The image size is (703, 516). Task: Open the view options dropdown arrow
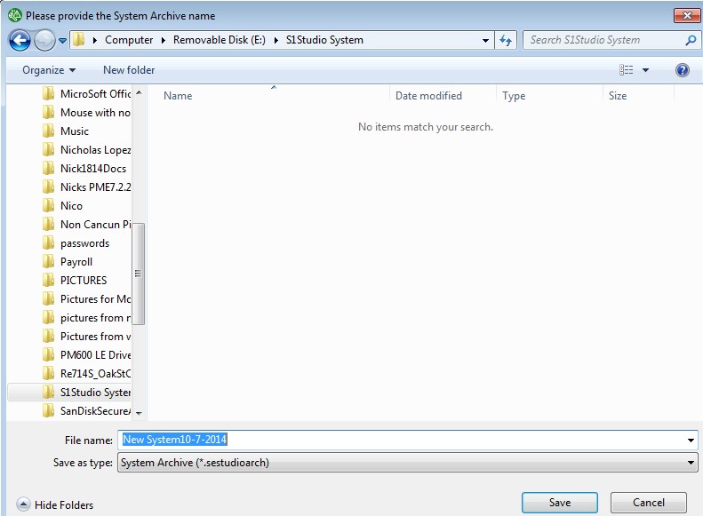tap(645, 70)
